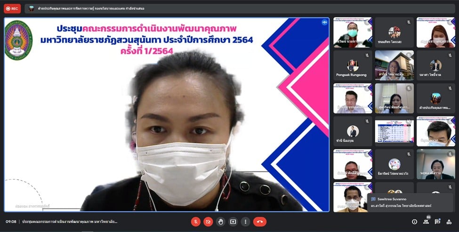Click the Present now screen share icon

coord(233,222)
